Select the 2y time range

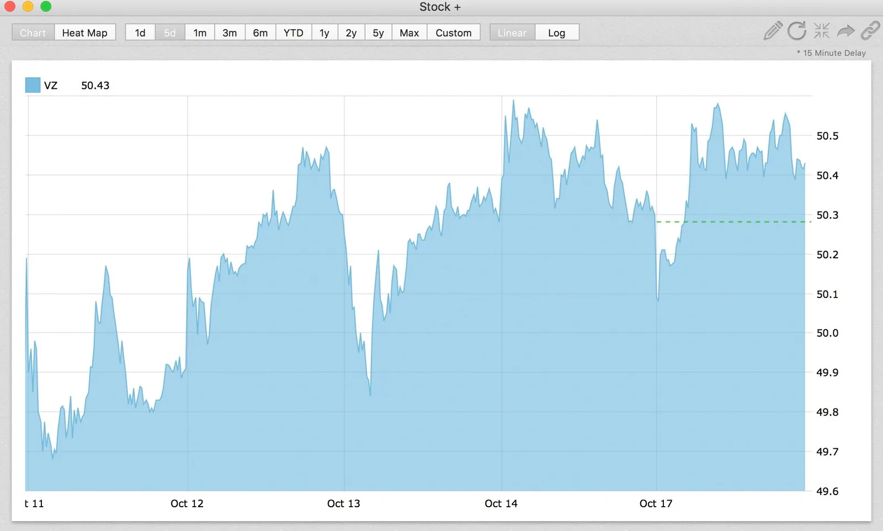click(351, 33)
